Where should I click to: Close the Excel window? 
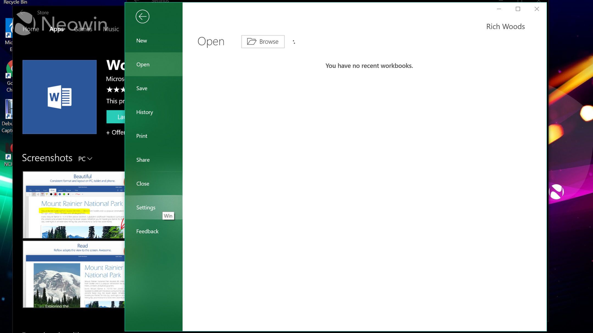coord(537,9)
